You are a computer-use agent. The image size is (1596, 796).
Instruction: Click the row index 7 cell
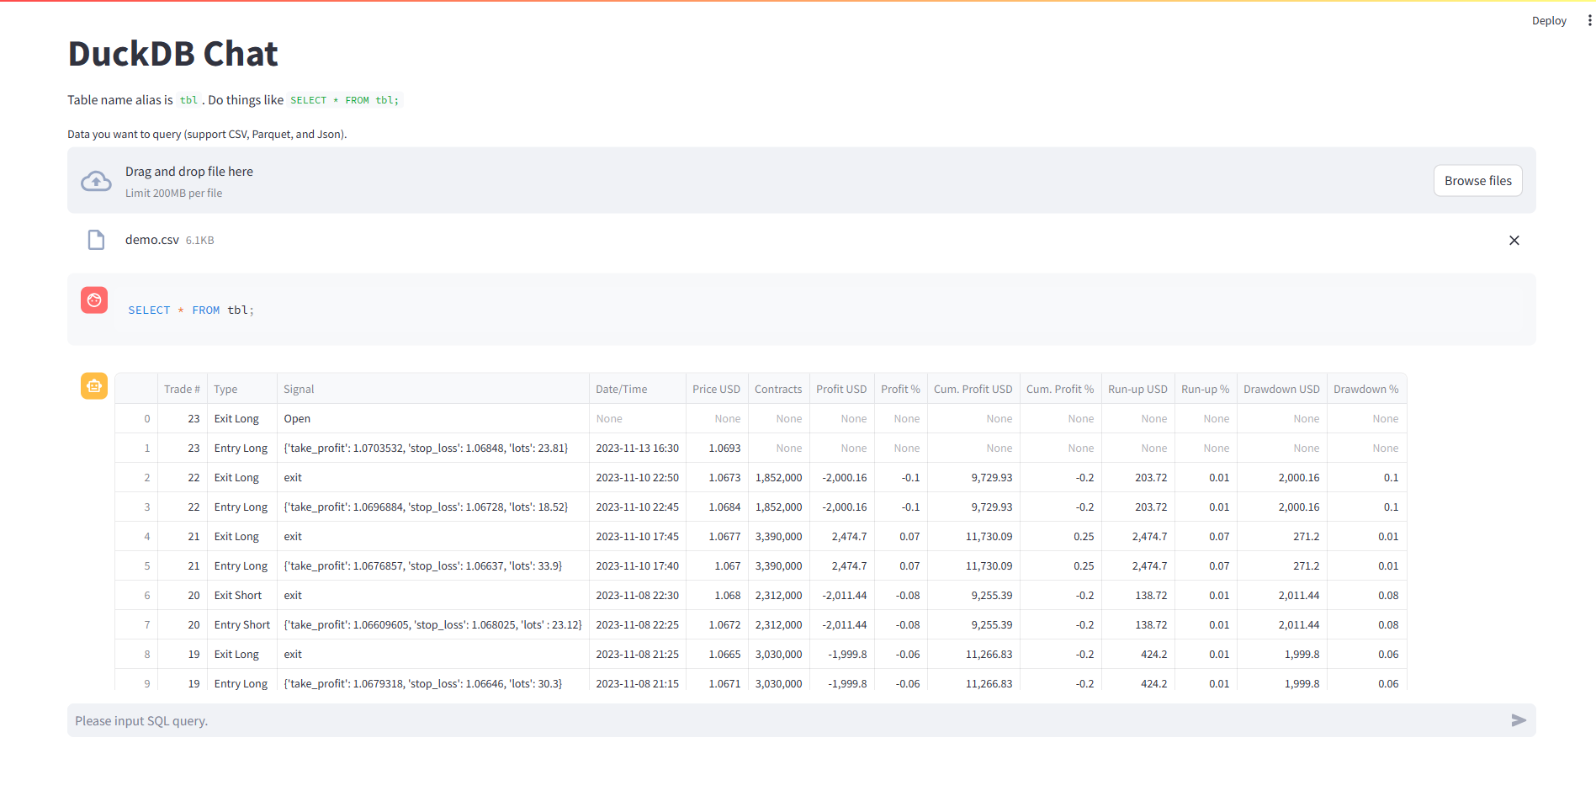pos(136,624)
